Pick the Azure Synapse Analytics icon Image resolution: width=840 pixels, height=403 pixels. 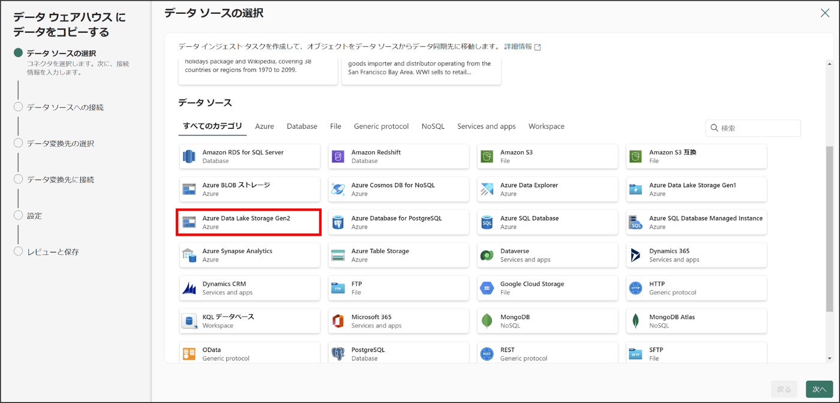(189, 255)
